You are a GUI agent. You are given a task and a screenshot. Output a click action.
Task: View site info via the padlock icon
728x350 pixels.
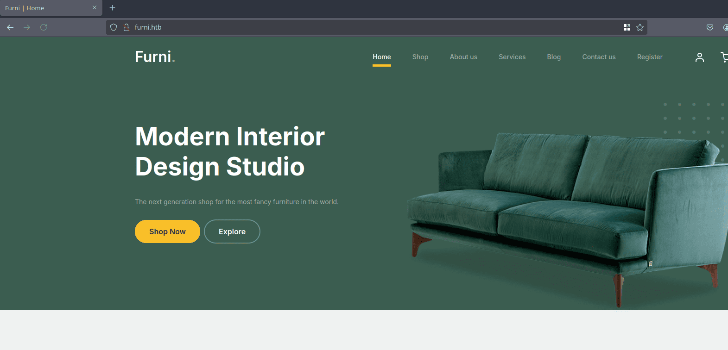(x=126, y=27)
